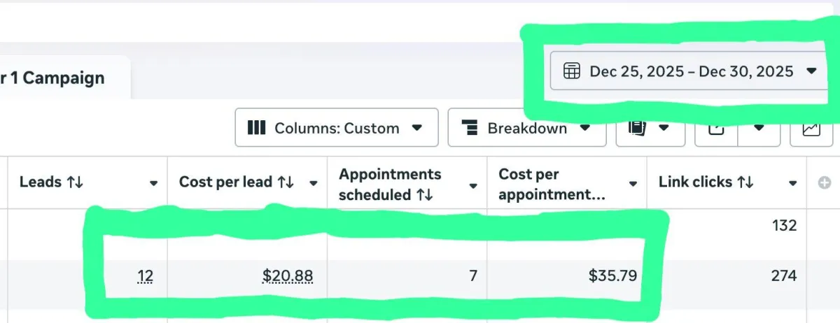
Task: Add a column with the plus icon
Action: tap(823, 183)
